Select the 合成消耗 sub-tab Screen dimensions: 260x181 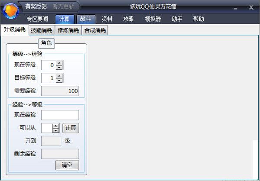[95, 30]
